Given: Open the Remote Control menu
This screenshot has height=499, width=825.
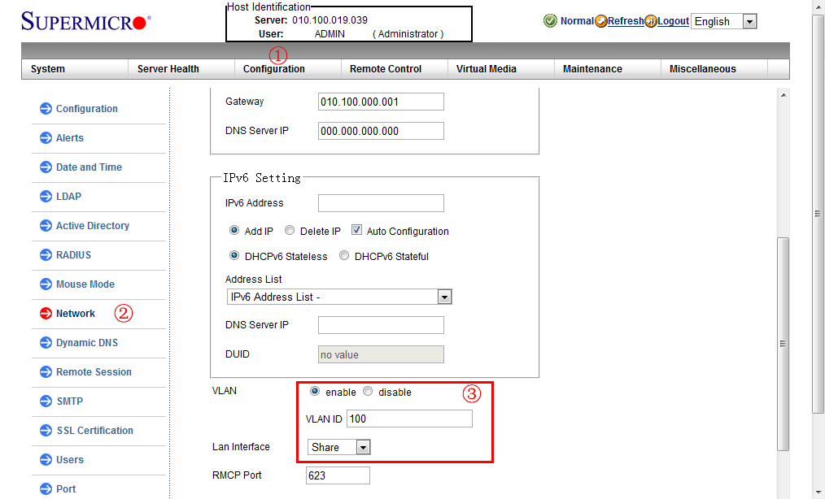Looking at the screenshot, I should point(386,69).
